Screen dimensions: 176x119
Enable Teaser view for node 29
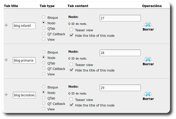[71, 99]
